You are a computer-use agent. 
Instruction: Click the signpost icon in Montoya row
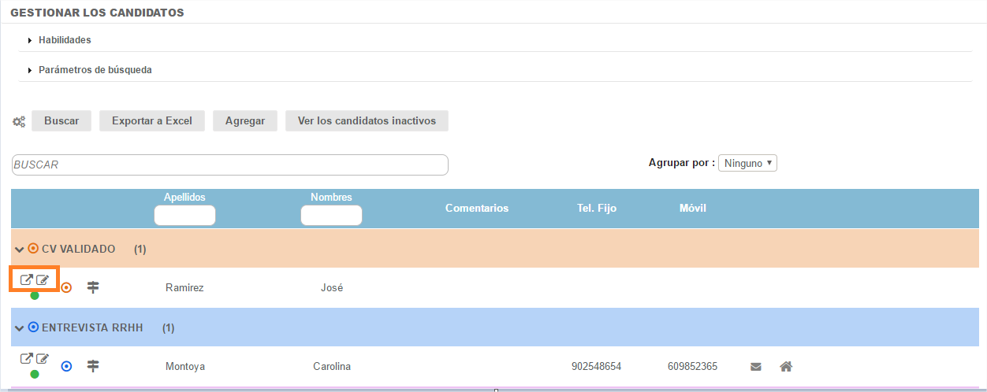tap(93, 366)
